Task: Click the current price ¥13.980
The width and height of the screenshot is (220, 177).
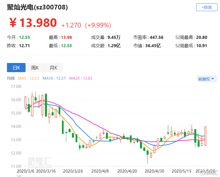Action: tap(33, 23)
